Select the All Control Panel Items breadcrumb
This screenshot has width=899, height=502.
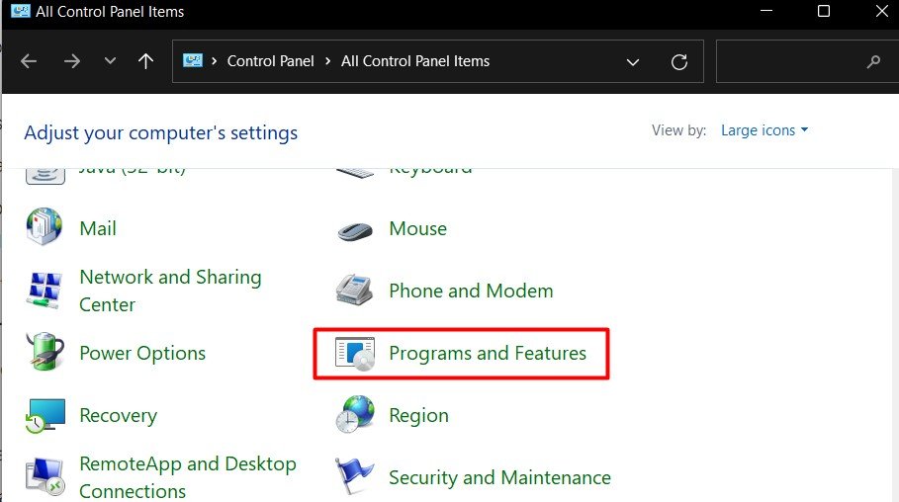click(x=415, y=60)
